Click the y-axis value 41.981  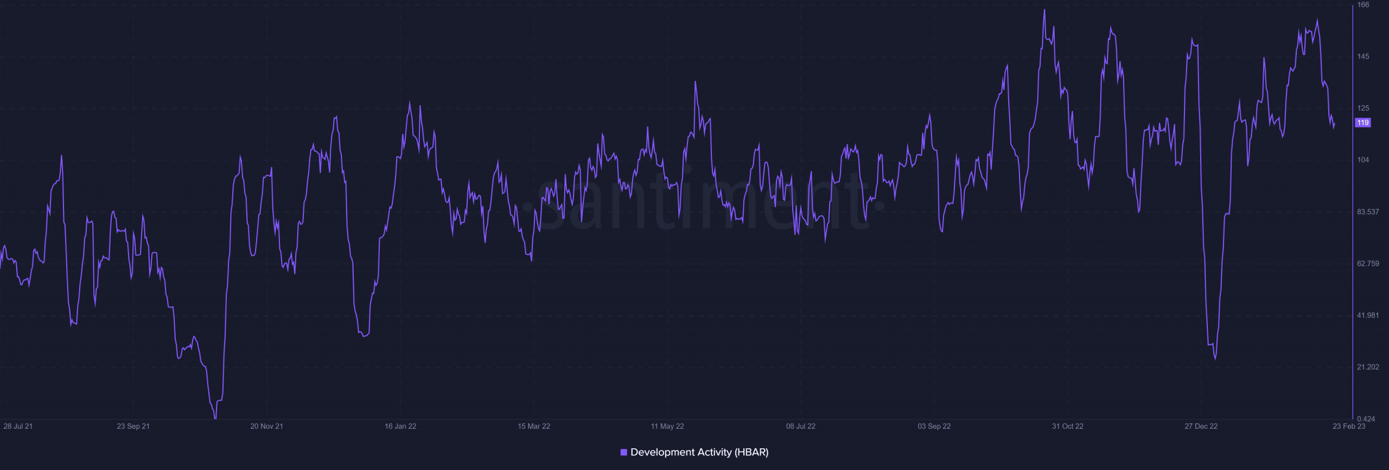1368,316
